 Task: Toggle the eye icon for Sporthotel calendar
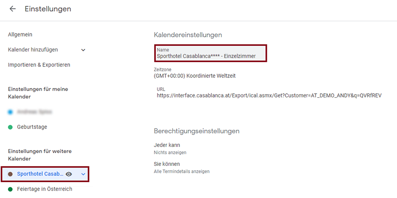pyautogui.click(x=69, y=174)
